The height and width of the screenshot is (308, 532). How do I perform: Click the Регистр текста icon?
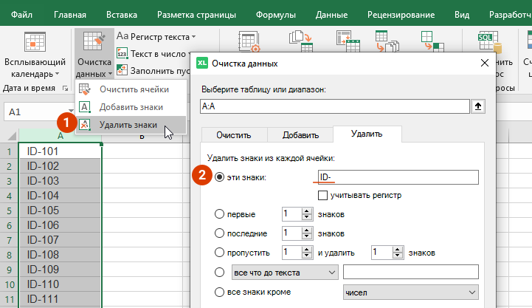pyautogui.click(x=123, y=36)
